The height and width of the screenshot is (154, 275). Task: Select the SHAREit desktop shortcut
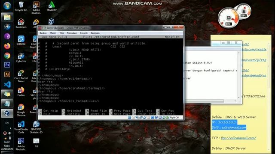pyautogui.click(x=21, y=40)
